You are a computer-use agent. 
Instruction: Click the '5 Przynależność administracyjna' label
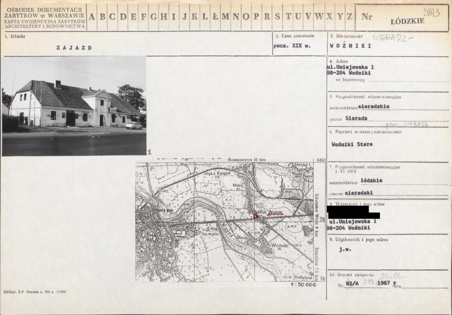coord(365,97)
